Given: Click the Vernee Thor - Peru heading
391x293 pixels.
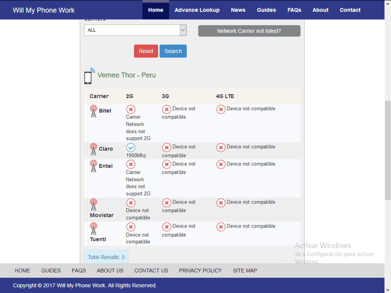Looking at the screenshot, I should (x=126, y=75).
